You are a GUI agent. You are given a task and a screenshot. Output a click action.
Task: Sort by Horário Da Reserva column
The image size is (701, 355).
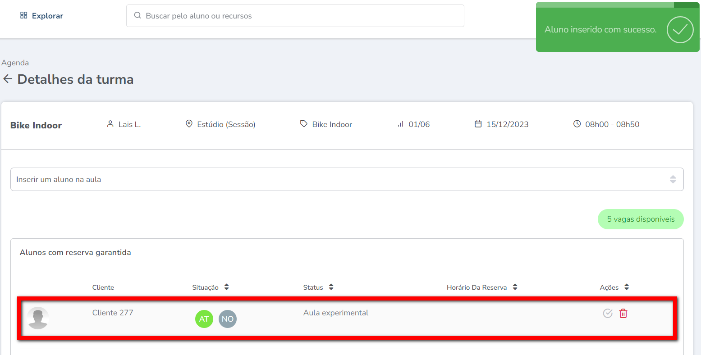coord(515,287)
